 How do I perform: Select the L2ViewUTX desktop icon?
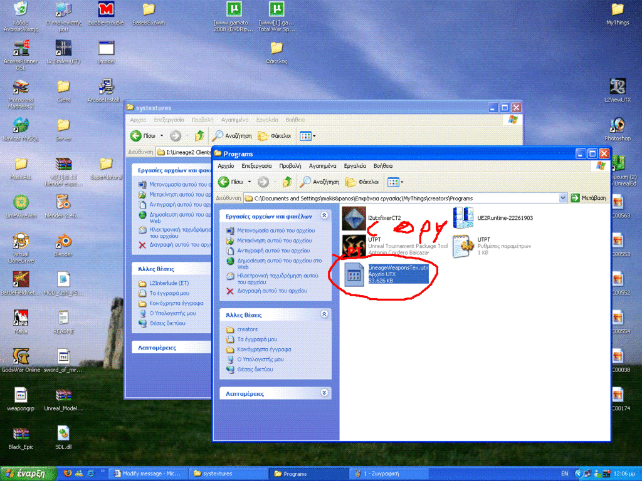point(617,86)
